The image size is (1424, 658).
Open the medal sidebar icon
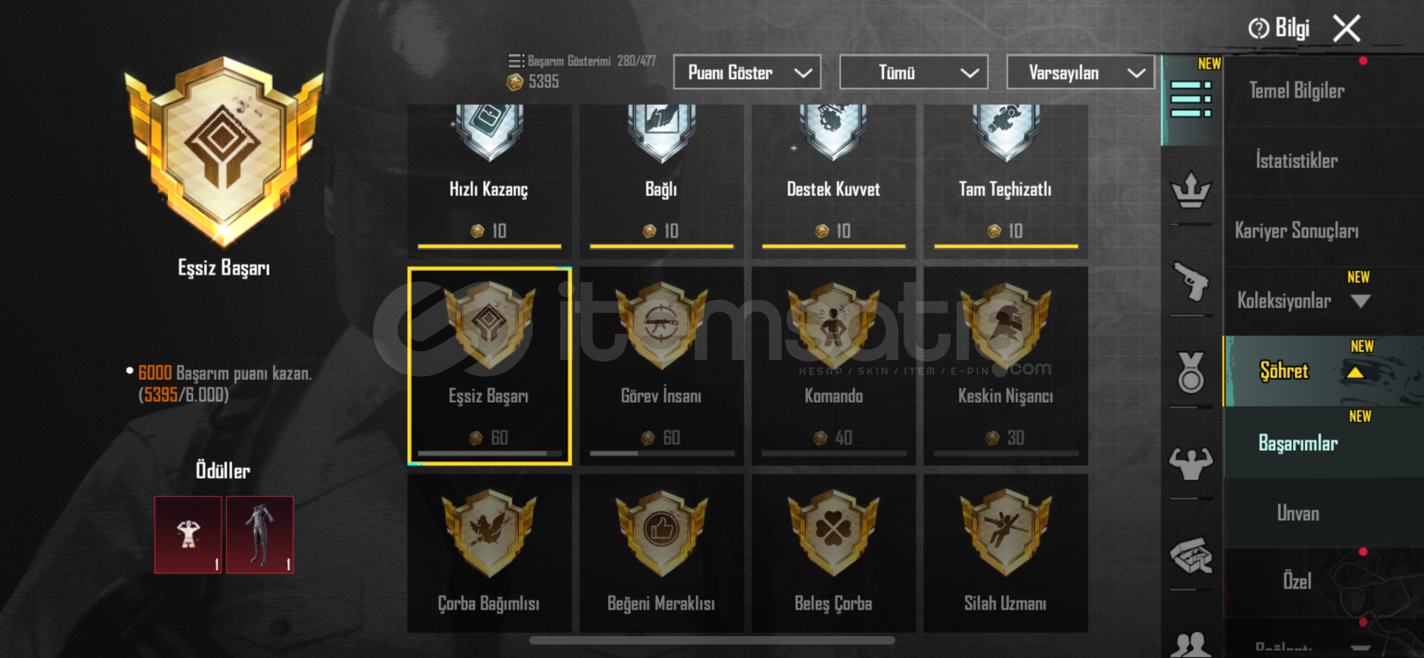(x=1190, y=372)
